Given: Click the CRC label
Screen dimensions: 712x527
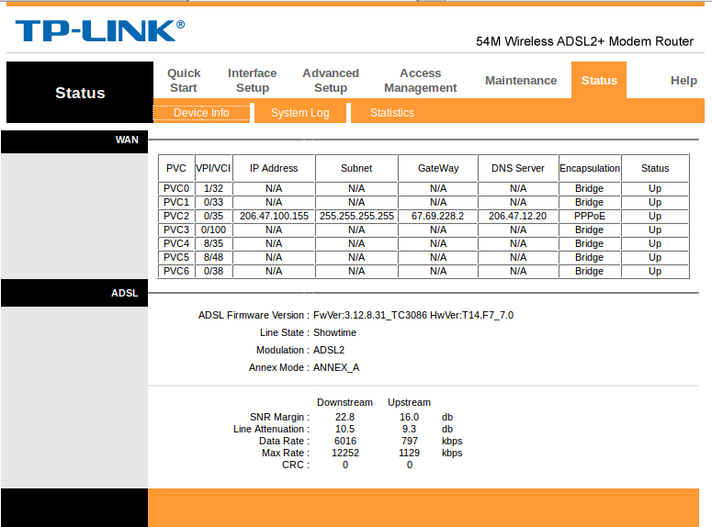Looking at the screenshot, I should [295, 465].
